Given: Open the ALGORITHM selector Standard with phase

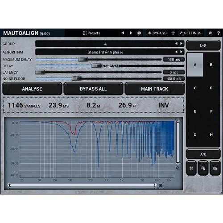Looking at the screenshot, I should tap(110, 52).
